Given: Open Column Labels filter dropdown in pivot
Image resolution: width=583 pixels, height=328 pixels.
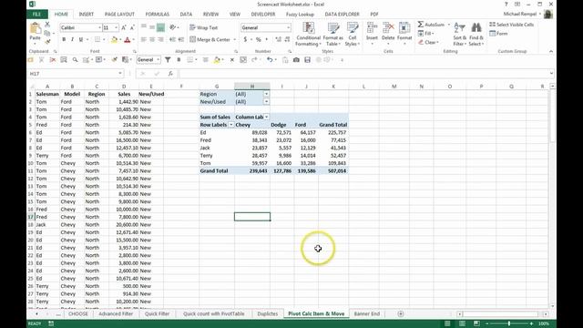Looking at the screenshot, I should coord(267,118).
